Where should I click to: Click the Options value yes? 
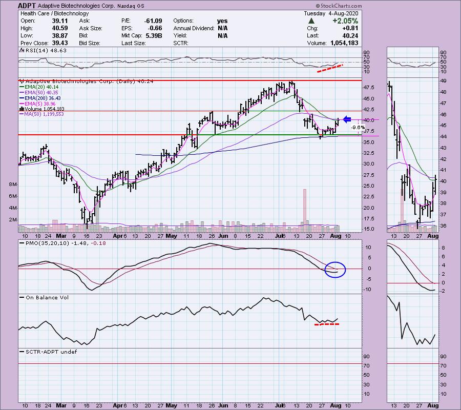(222, 21)
